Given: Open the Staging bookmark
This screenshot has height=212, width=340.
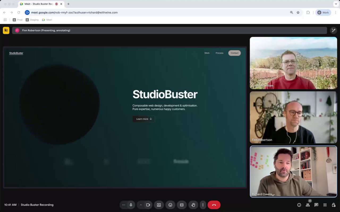Looking at the screenshot, I should 32,20.
